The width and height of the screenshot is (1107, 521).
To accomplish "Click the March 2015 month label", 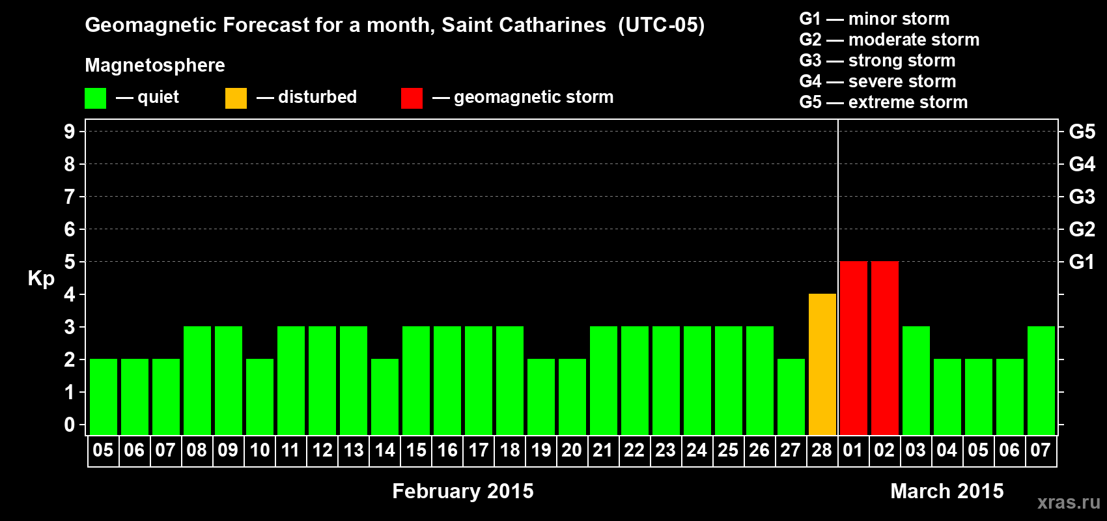I will (x=947, y=491).
